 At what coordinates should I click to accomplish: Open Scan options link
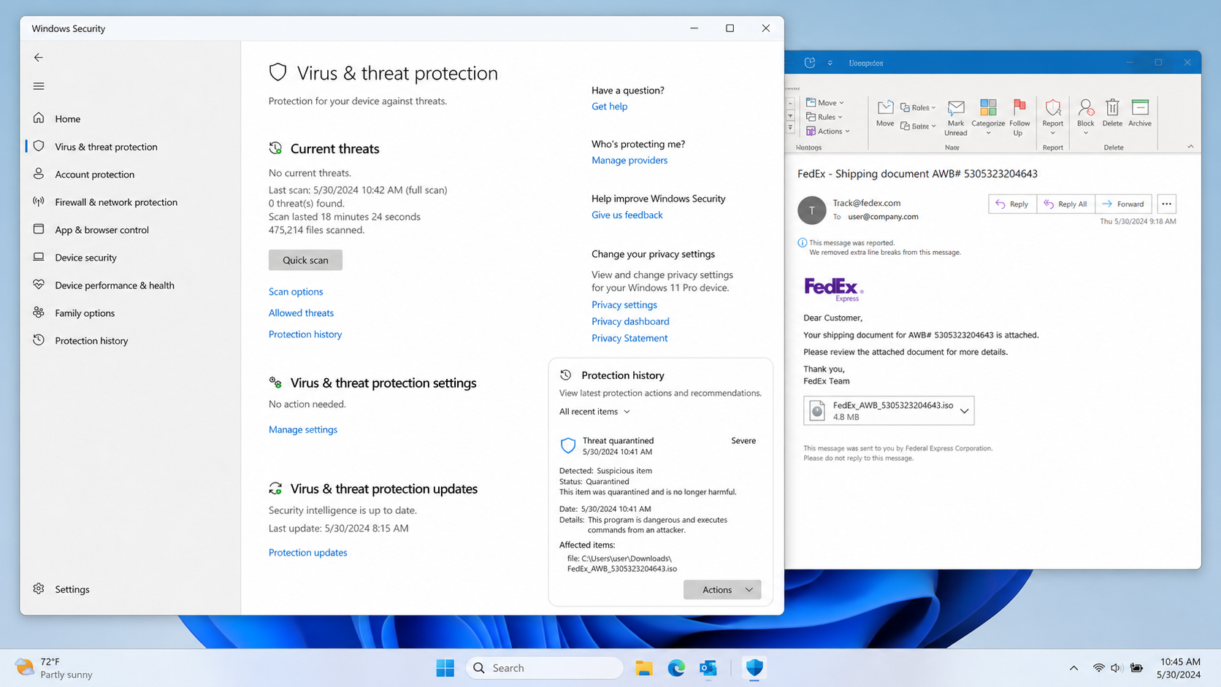296,291
